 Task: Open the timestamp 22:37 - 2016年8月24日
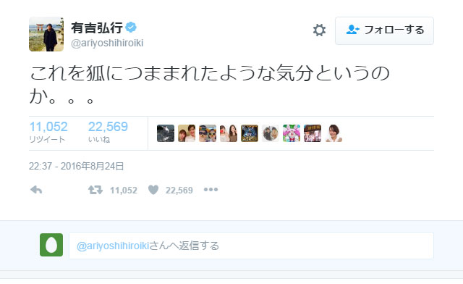[76, 166]
